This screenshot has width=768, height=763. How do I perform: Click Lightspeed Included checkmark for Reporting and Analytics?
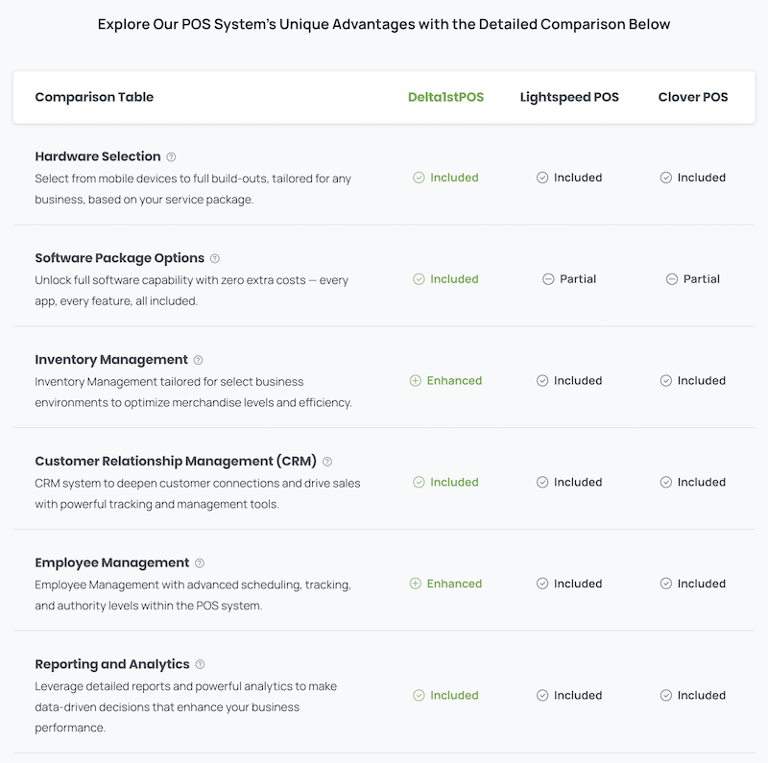pos(542,695)
